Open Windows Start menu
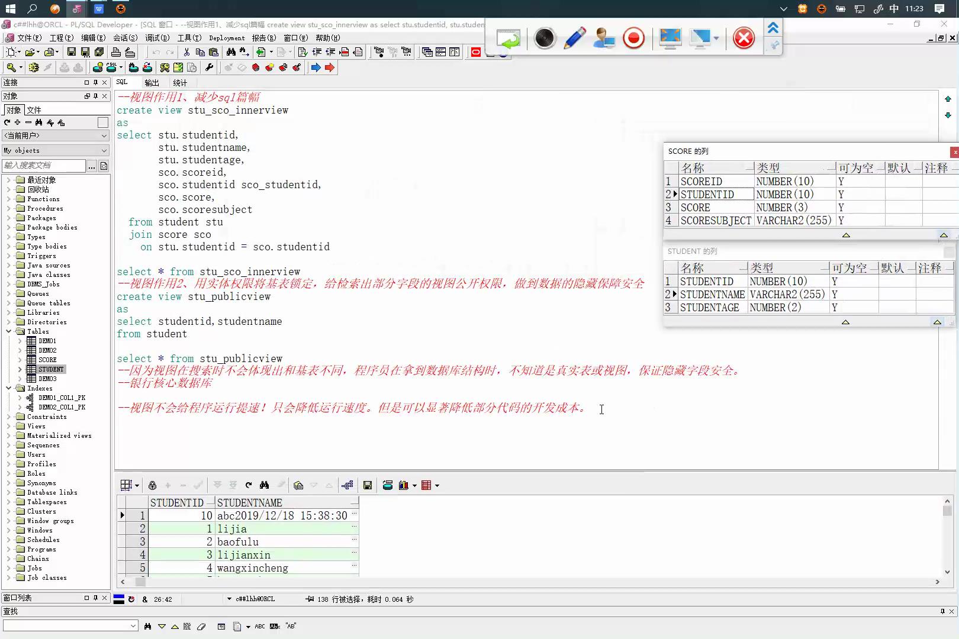 (x=10, y=8)
